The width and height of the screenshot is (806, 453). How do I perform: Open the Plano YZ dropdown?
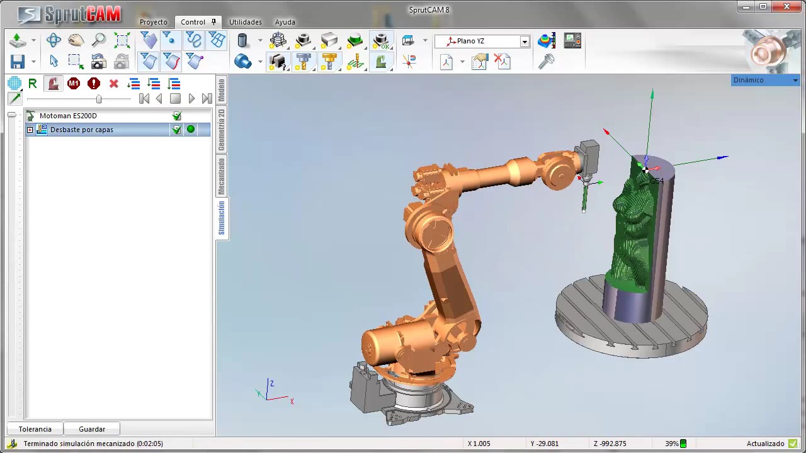(x=524, y=42)
